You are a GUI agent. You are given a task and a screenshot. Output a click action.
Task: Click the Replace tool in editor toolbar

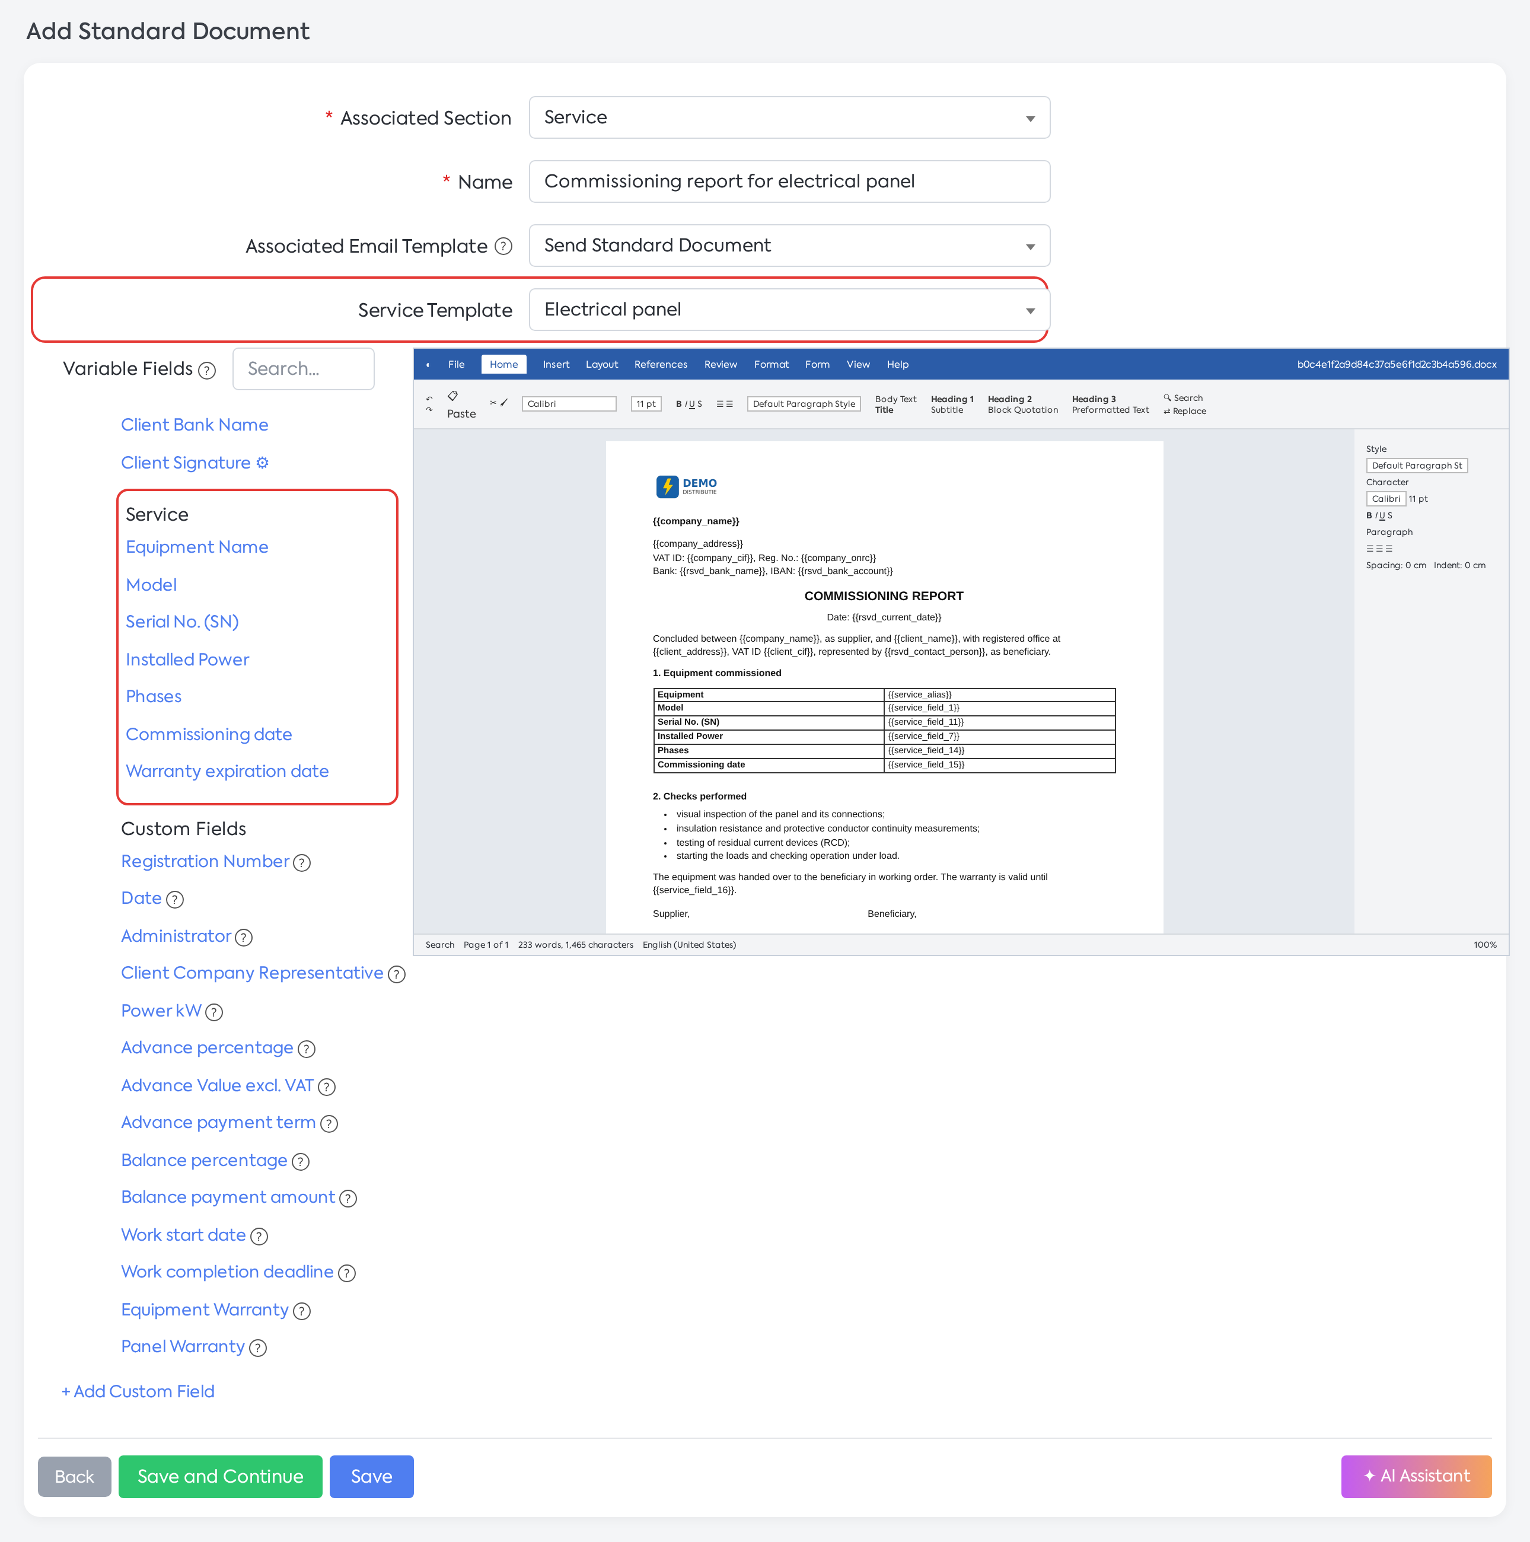click(1184, 411)
